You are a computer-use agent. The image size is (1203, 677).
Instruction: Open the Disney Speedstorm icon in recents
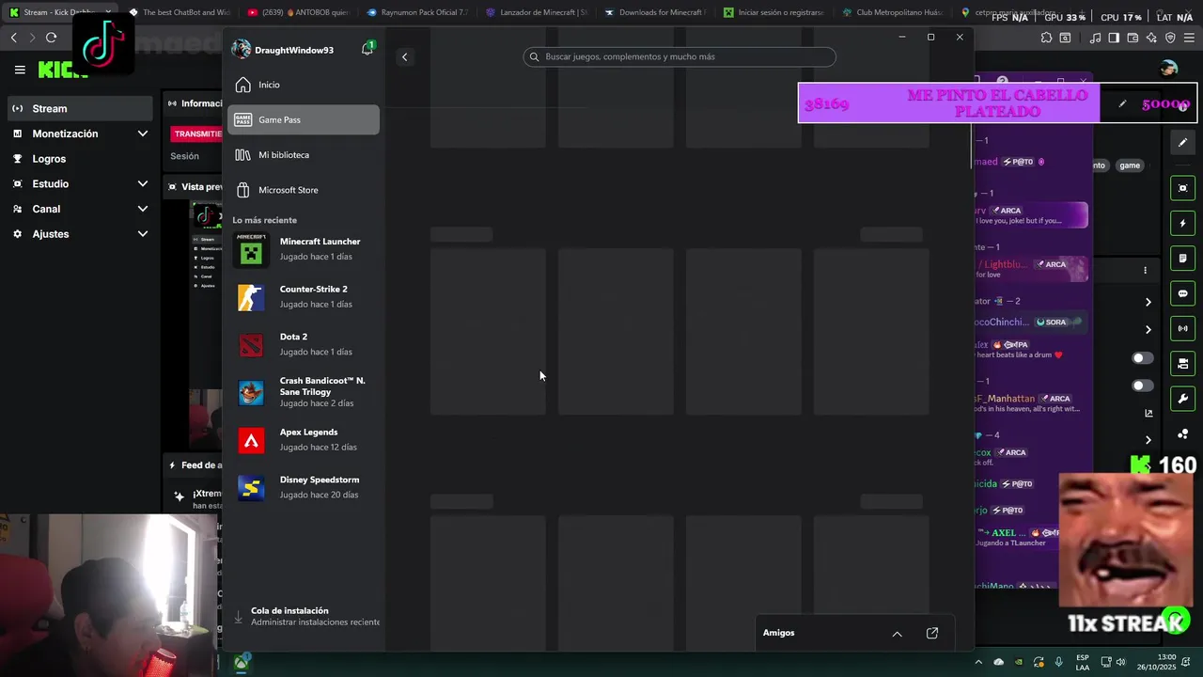(x=251, y=488)
